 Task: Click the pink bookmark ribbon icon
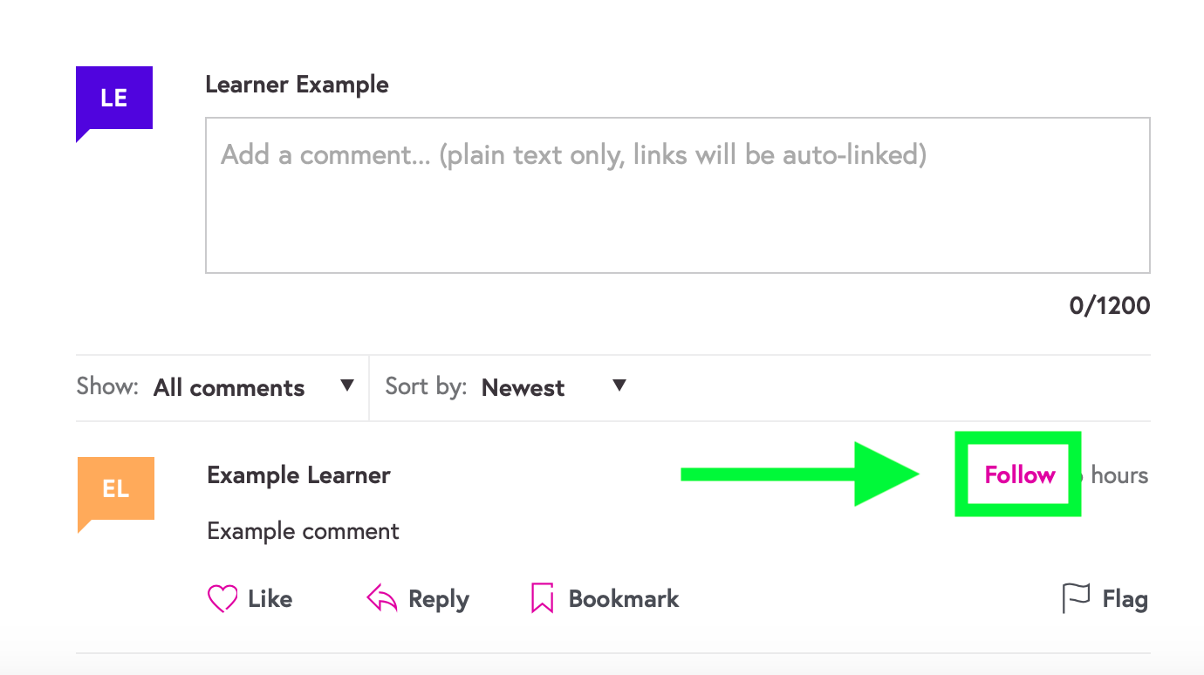coord(543,599)
